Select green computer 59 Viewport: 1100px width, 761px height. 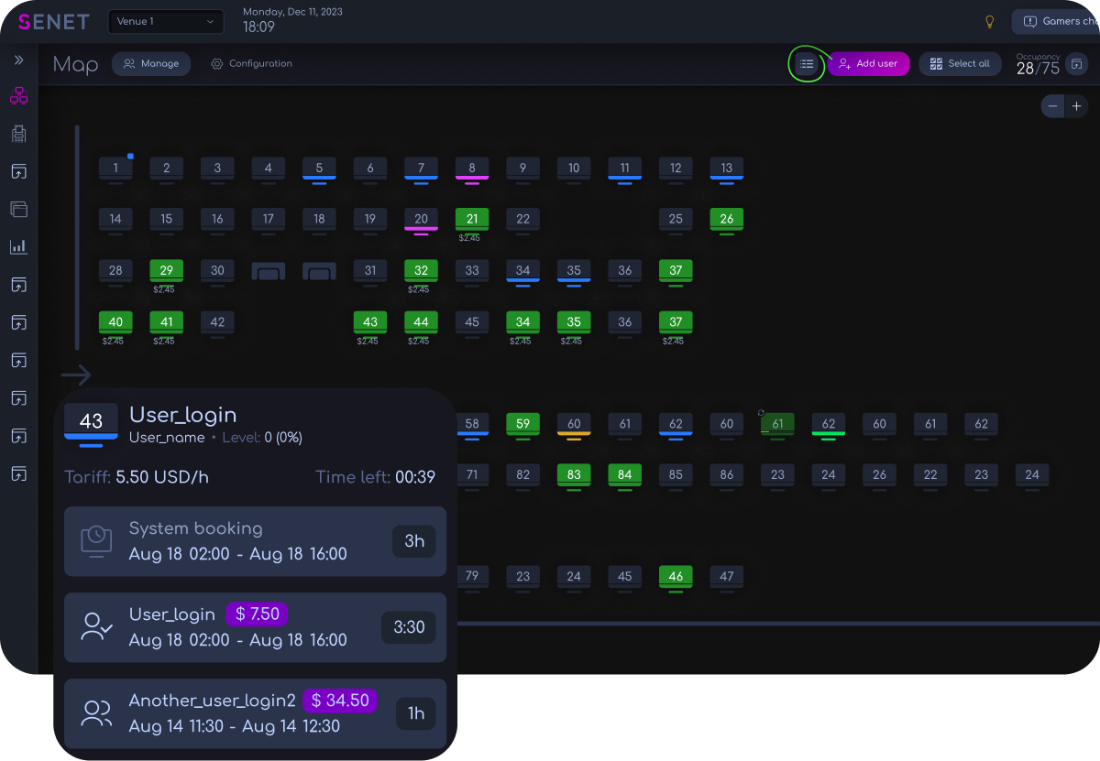click(x=522, y=424)
